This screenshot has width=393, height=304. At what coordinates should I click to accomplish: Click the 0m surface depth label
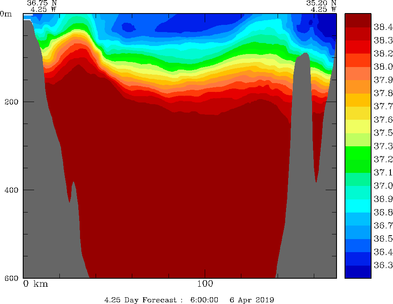click(x=6, y=13)
